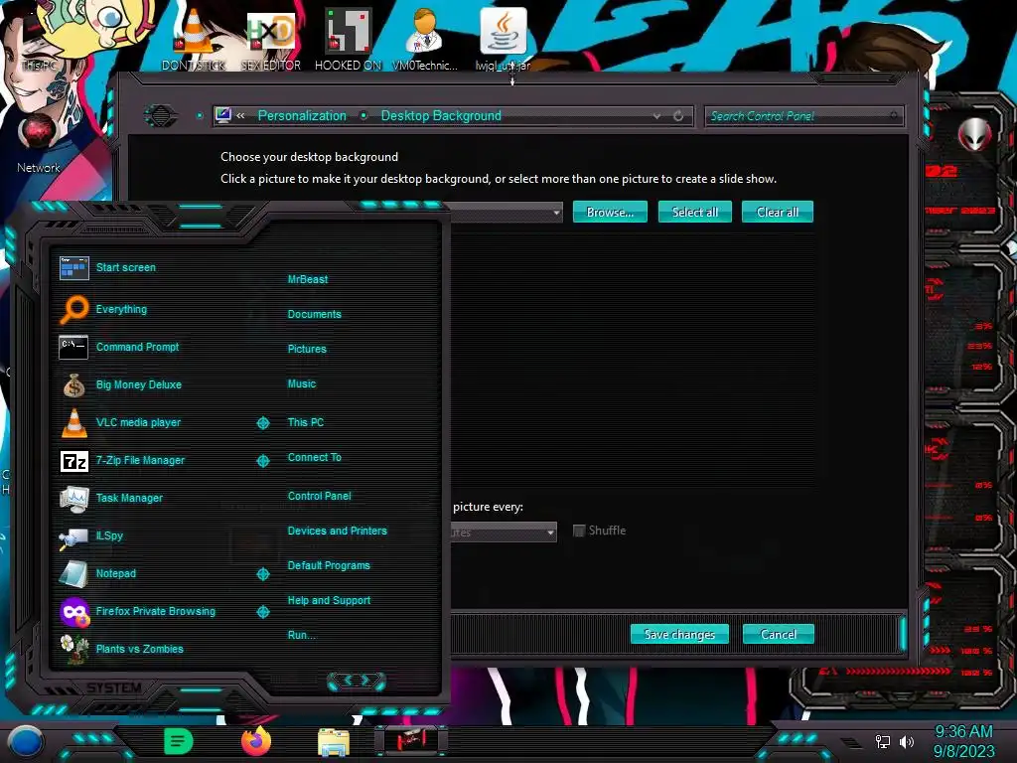Expand Firefox Private Browsing jump list
1017x763 pixels.
[262, 612]
